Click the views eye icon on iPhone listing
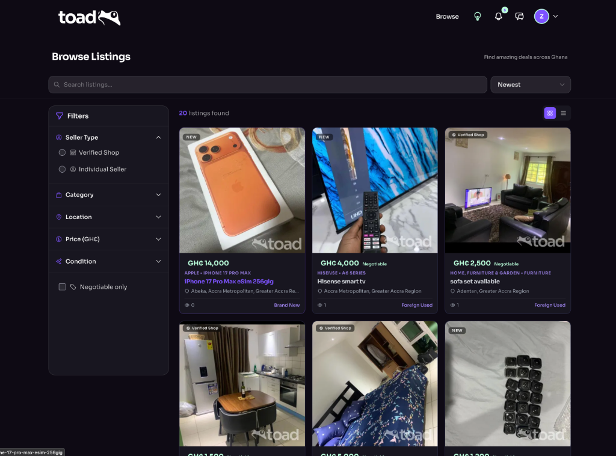 tap(187, 305)
